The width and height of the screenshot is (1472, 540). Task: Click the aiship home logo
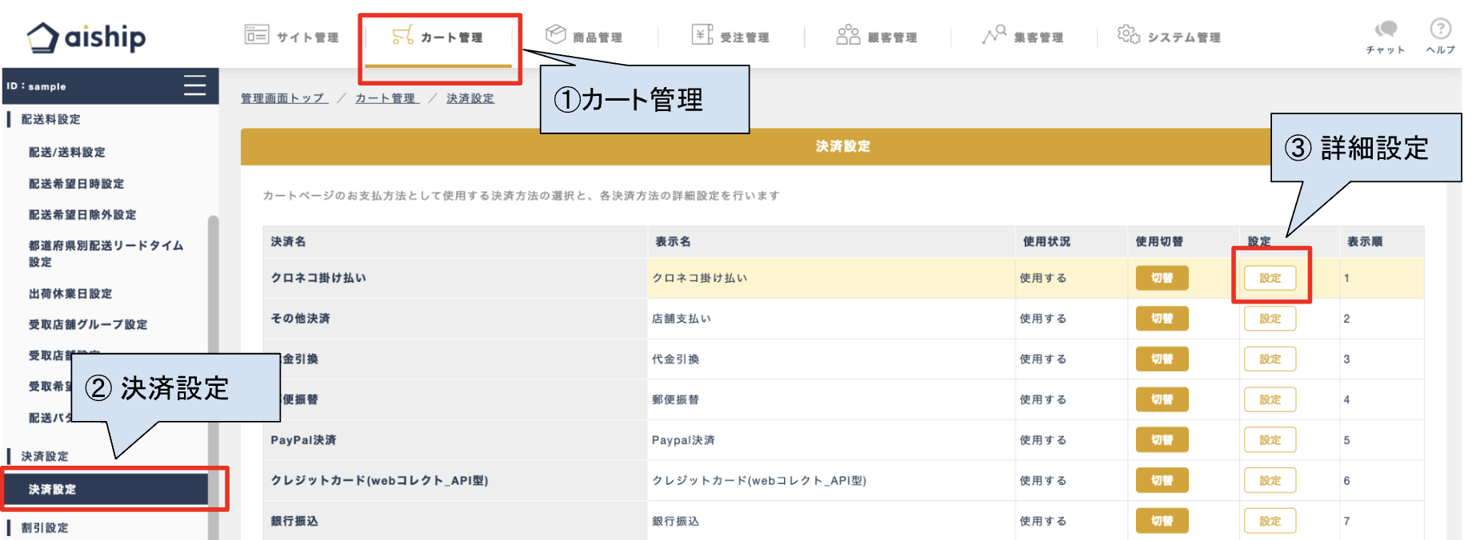coord(86,37)
